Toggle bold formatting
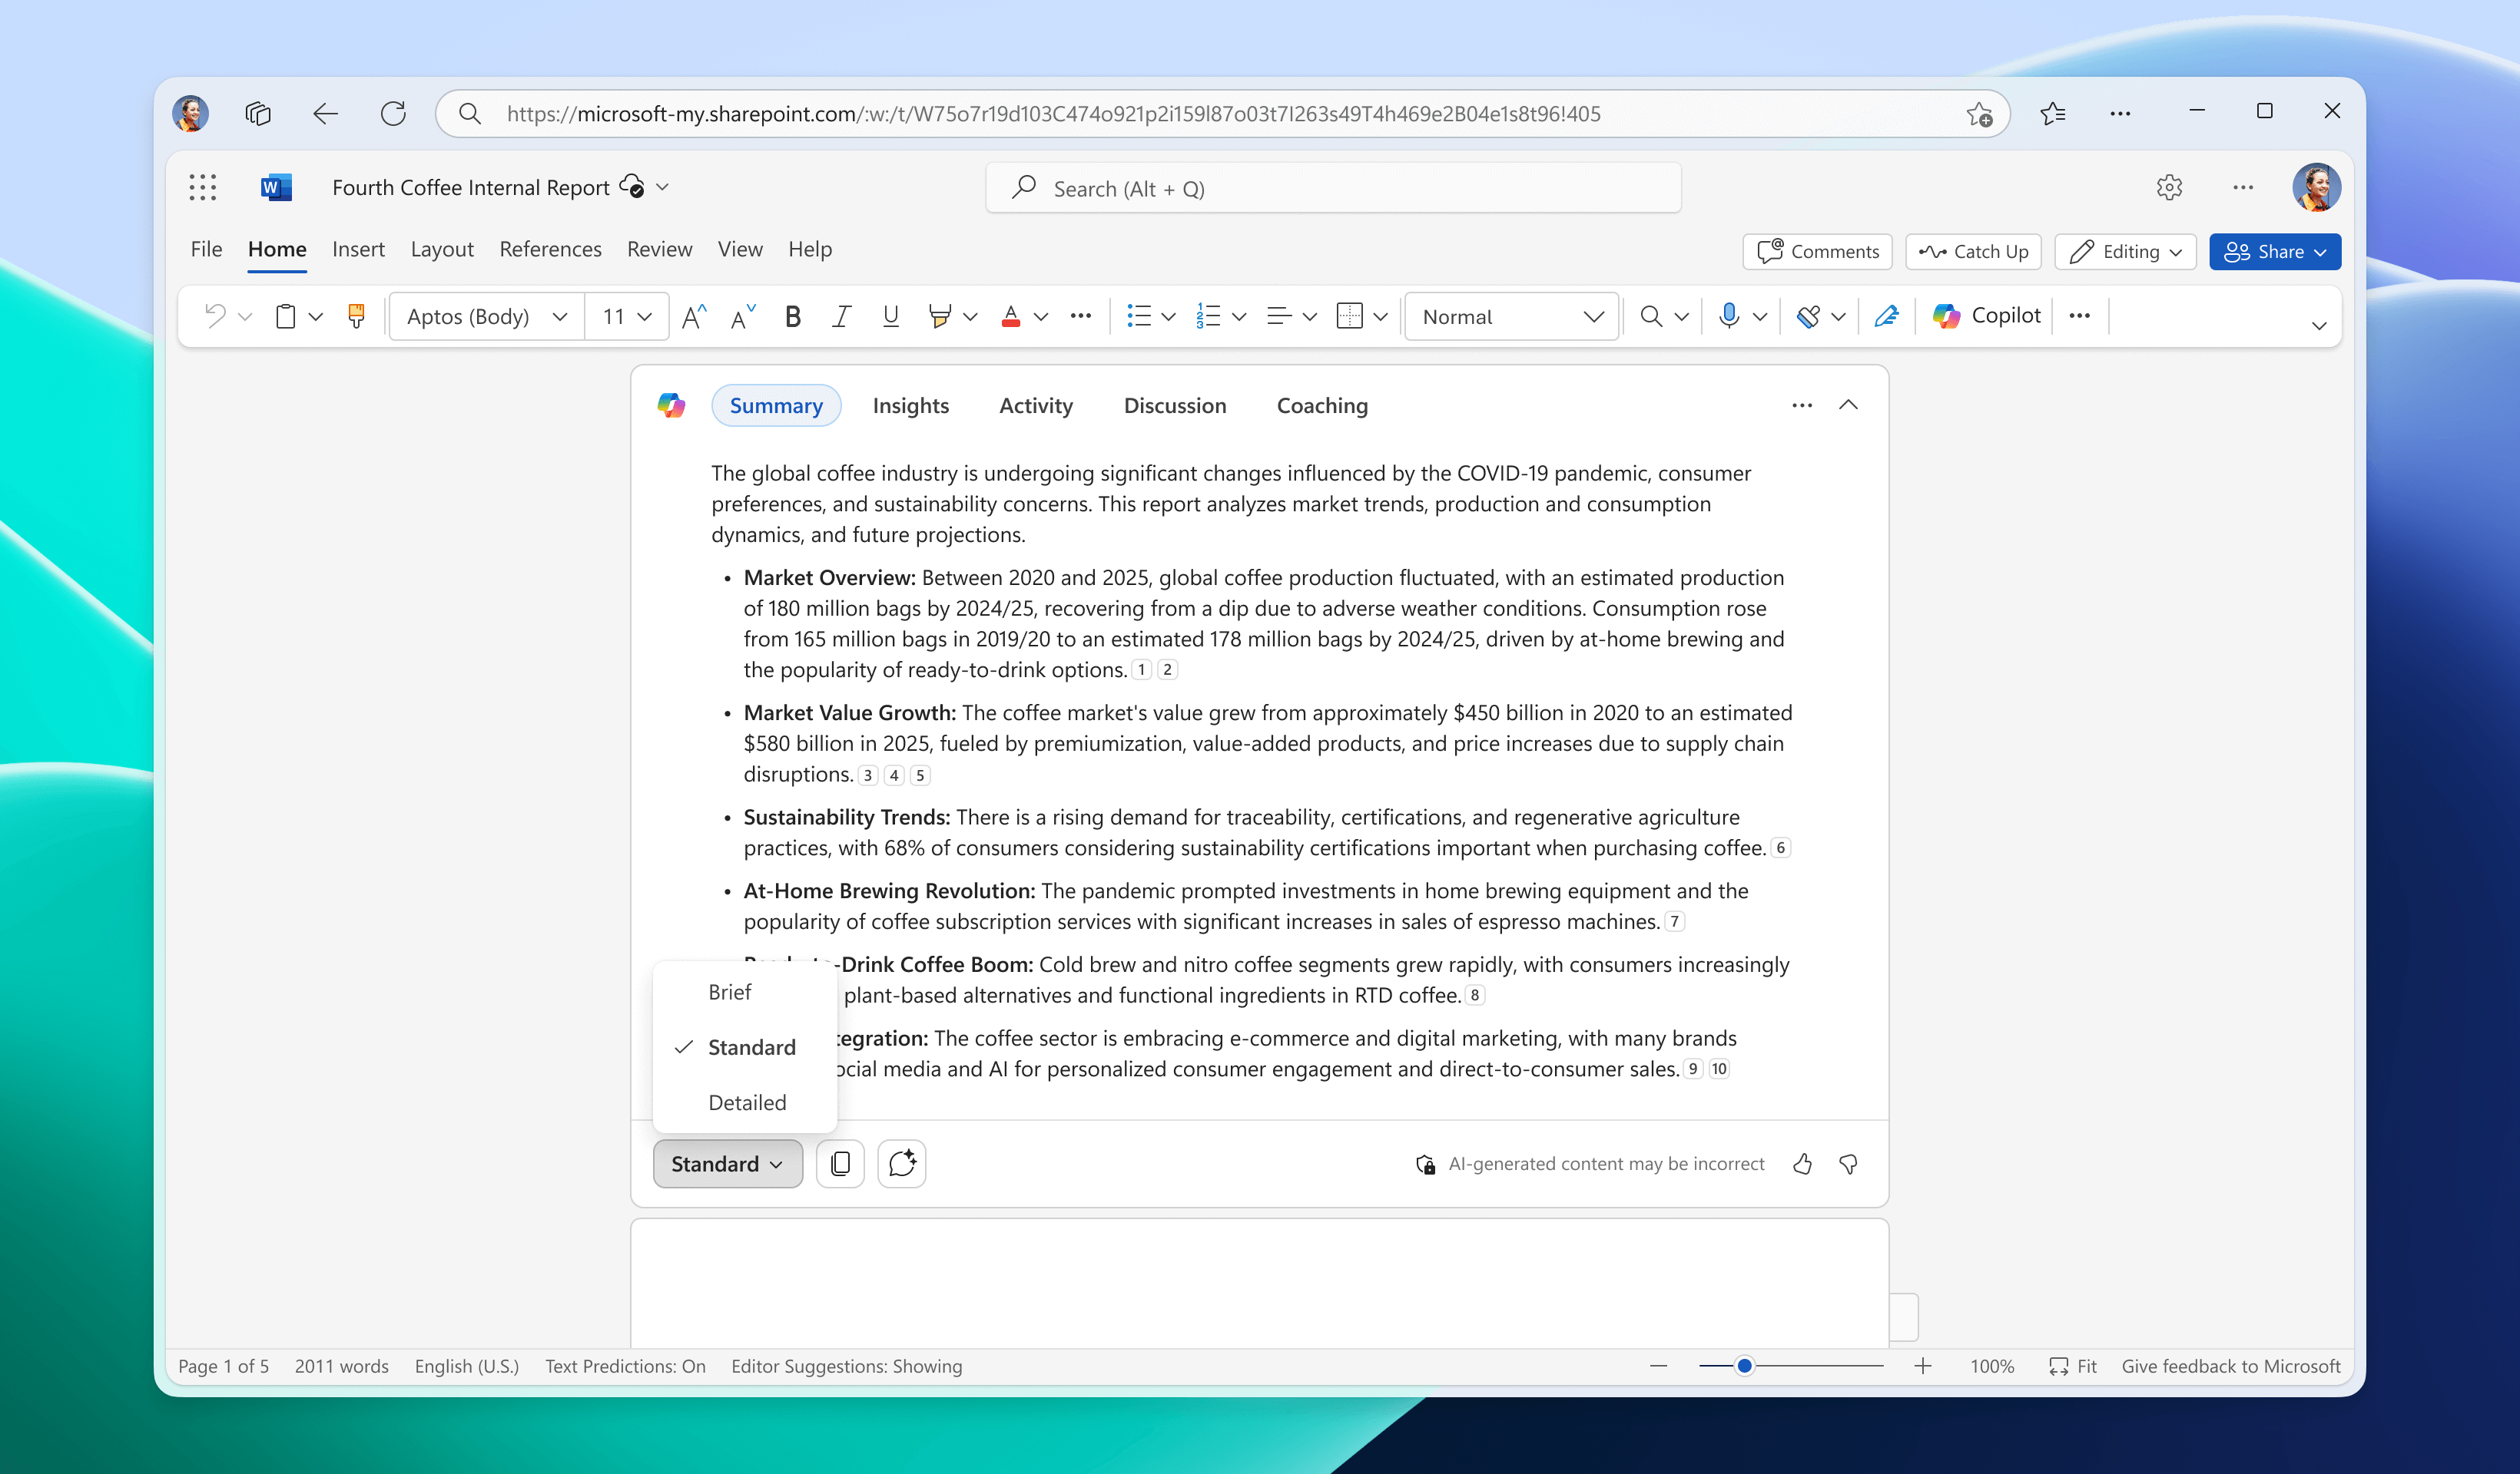The width and height of the screenshot is (2520, 1474). (x=791, y=316)
